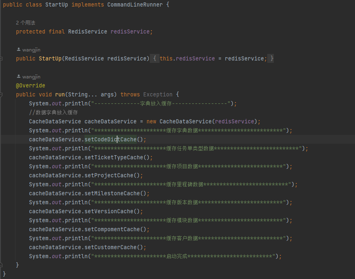Collapse the run method using gutter fold marker
Viewport: 355px width, 279px height.
click(x=1, y=95)
